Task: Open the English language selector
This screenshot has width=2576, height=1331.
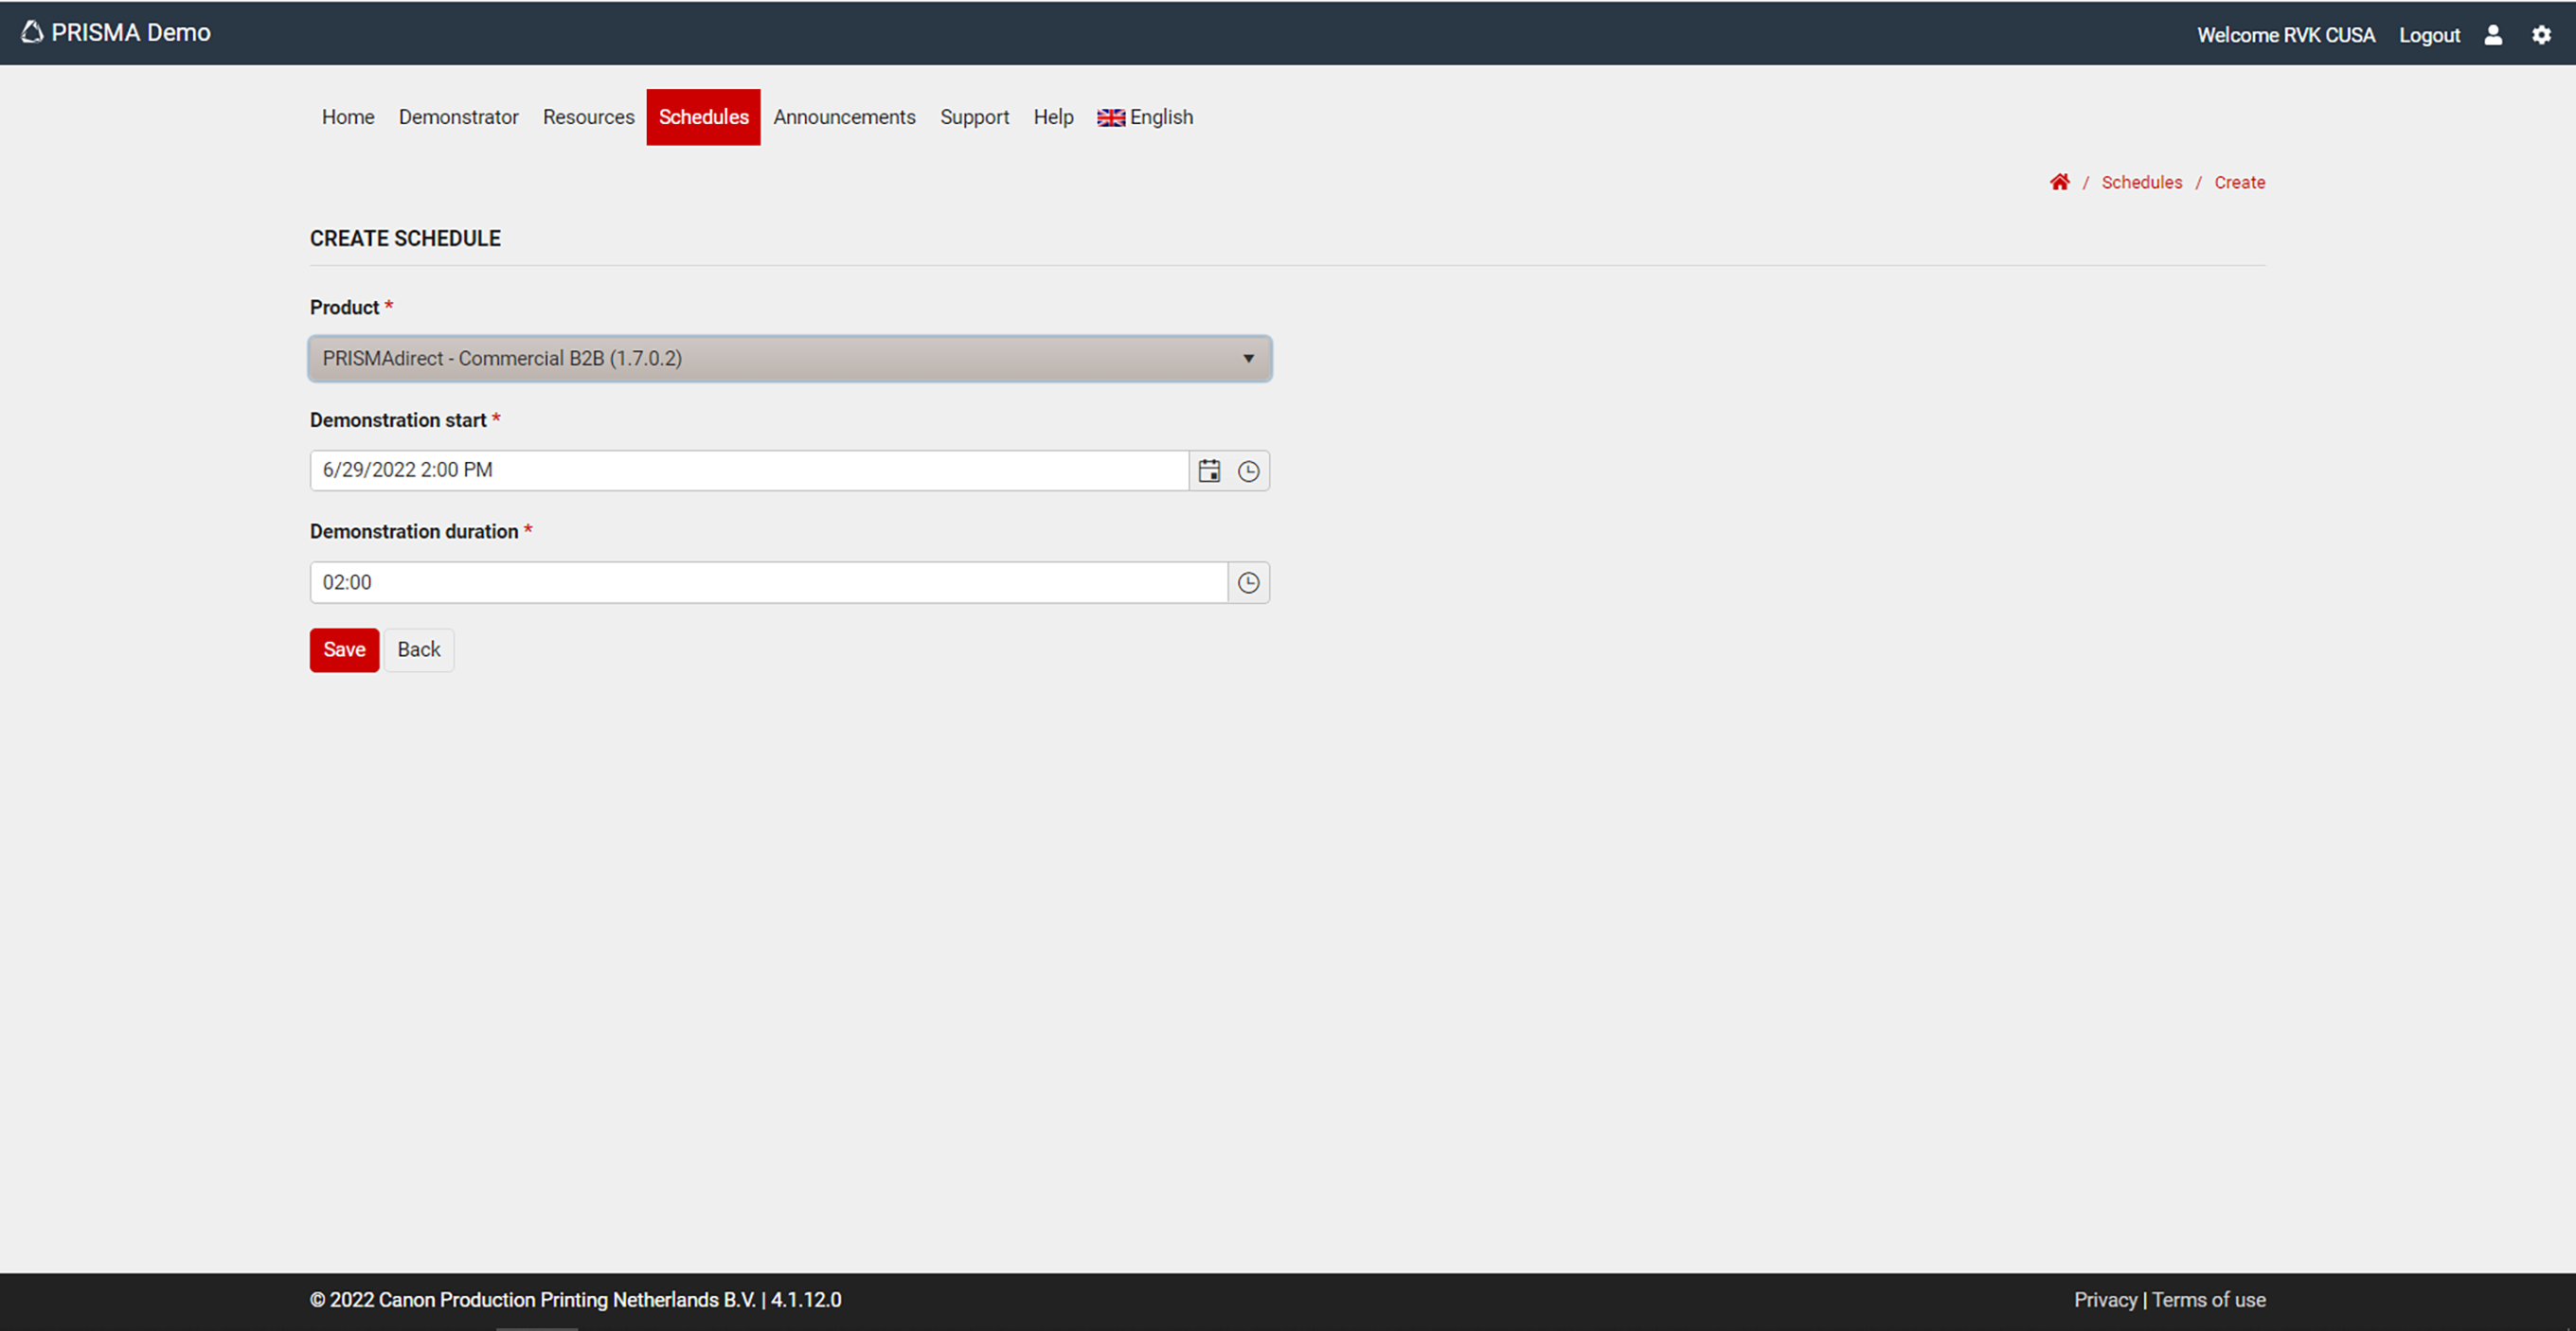Action: [x=1145, y=117]
